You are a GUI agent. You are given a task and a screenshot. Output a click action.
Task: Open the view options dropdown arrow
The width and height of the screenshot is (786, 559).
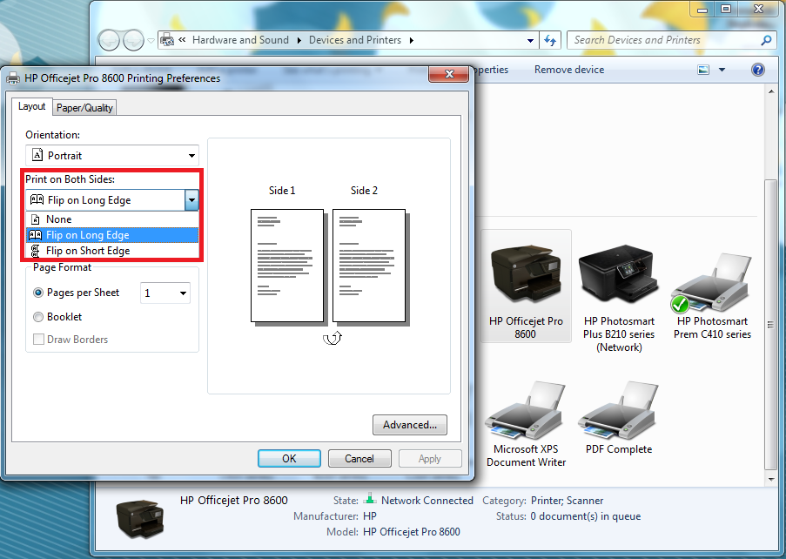click(x=722, y=70)
